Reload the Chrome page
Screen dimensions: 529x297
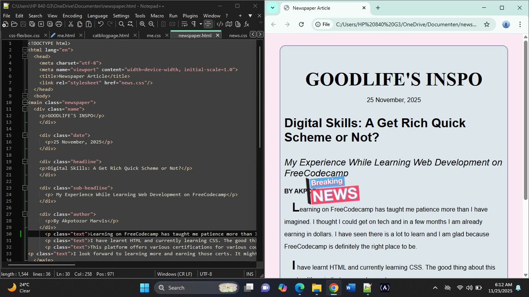(x=301, y=25)
